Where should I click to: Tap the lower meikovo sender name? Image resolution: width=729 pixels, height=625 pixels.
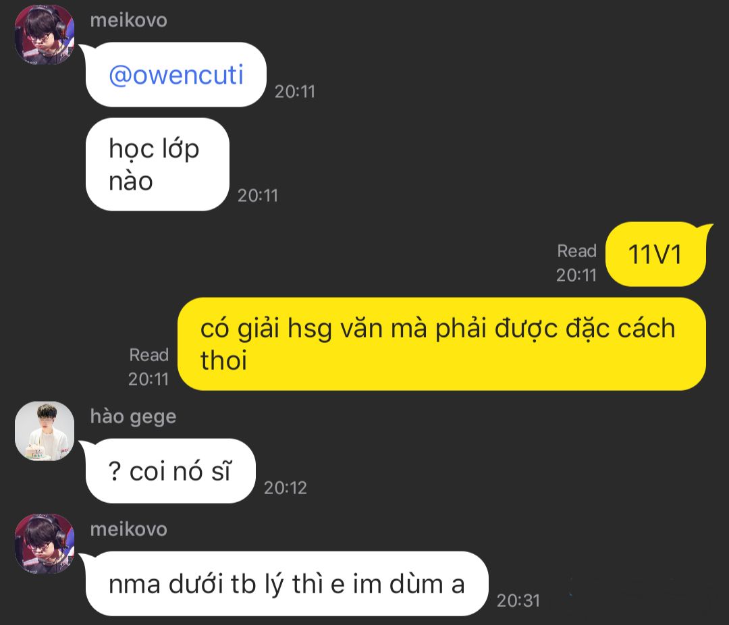[x=129, y=529]
